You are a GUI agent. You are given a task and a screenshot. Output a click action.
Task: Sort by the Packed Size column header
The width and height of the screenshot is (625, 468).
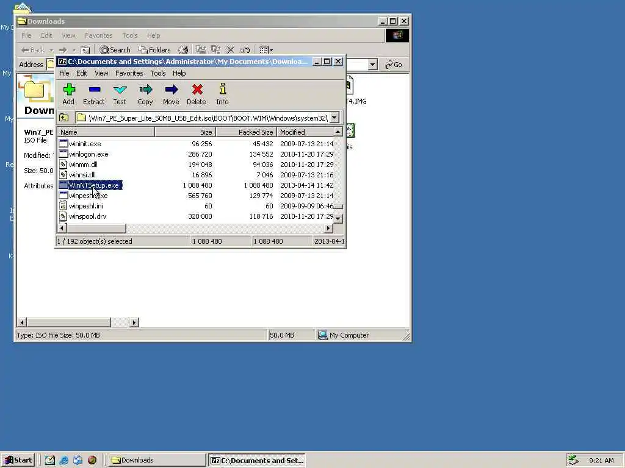[x=246, y=132]
